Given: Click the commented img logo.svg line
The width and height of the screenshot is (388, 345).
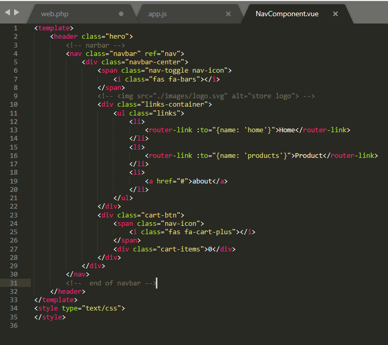Looking at the screenshot, I should 206,96.
